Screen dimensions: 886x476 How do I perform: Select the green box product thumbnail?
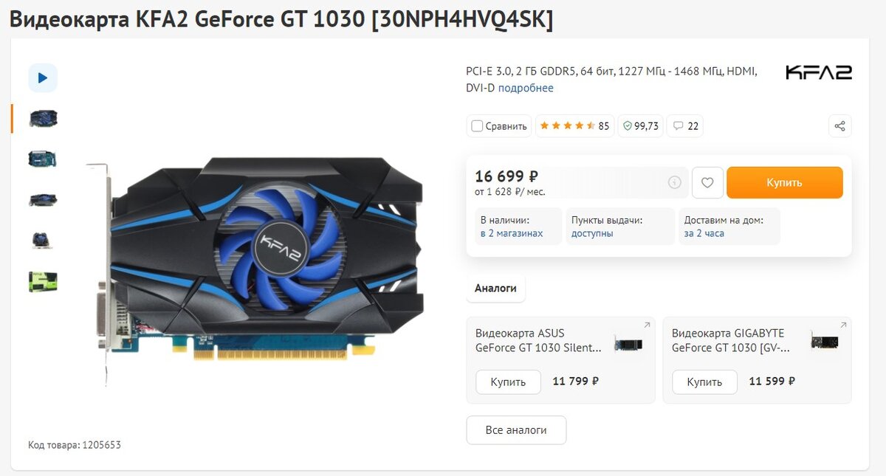[x=43, y=281]
